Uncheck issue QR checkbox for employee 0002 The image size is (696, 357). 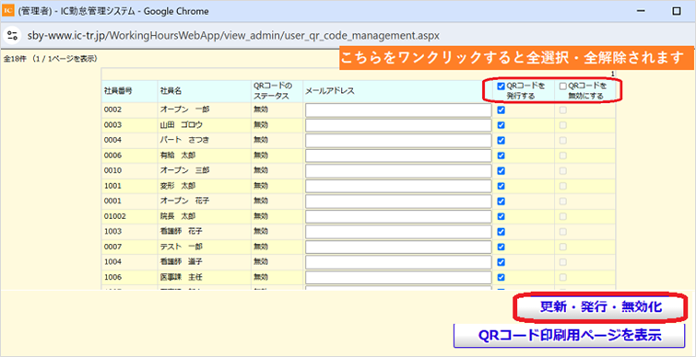point(501,110)
